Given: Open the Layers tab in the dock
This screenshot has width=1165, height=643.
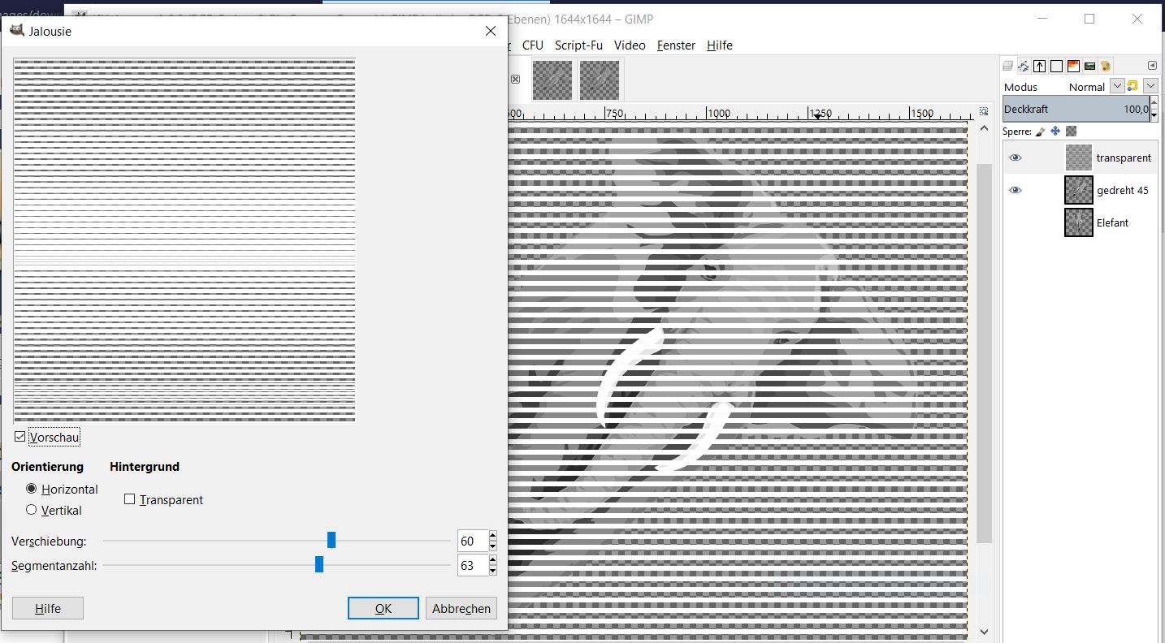Looking at the screenshot, I should (x=1008, y=66).
